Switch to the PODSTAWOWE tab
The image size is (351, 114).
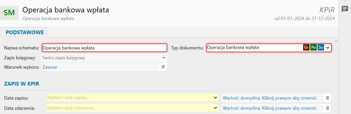(x=25, y=32)
